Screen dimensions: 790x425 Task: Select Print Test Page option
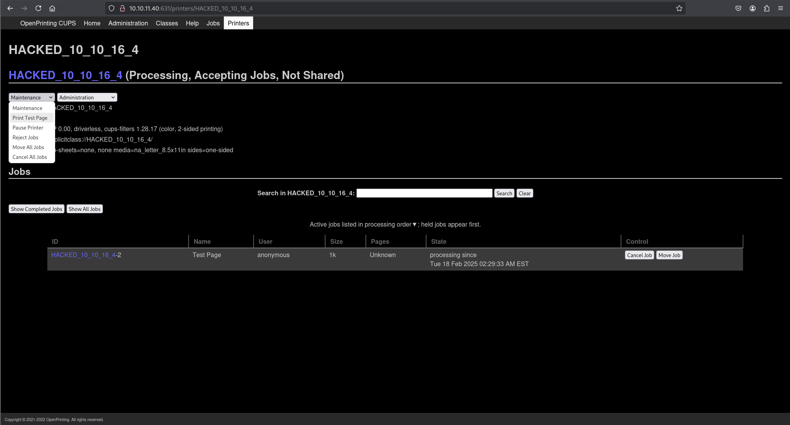point(30,118)
